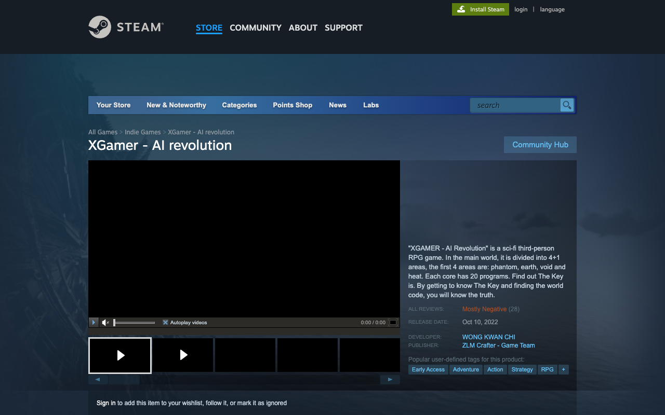Select the RPG tag
Viewport: 665px width, 415px height.
547,369
